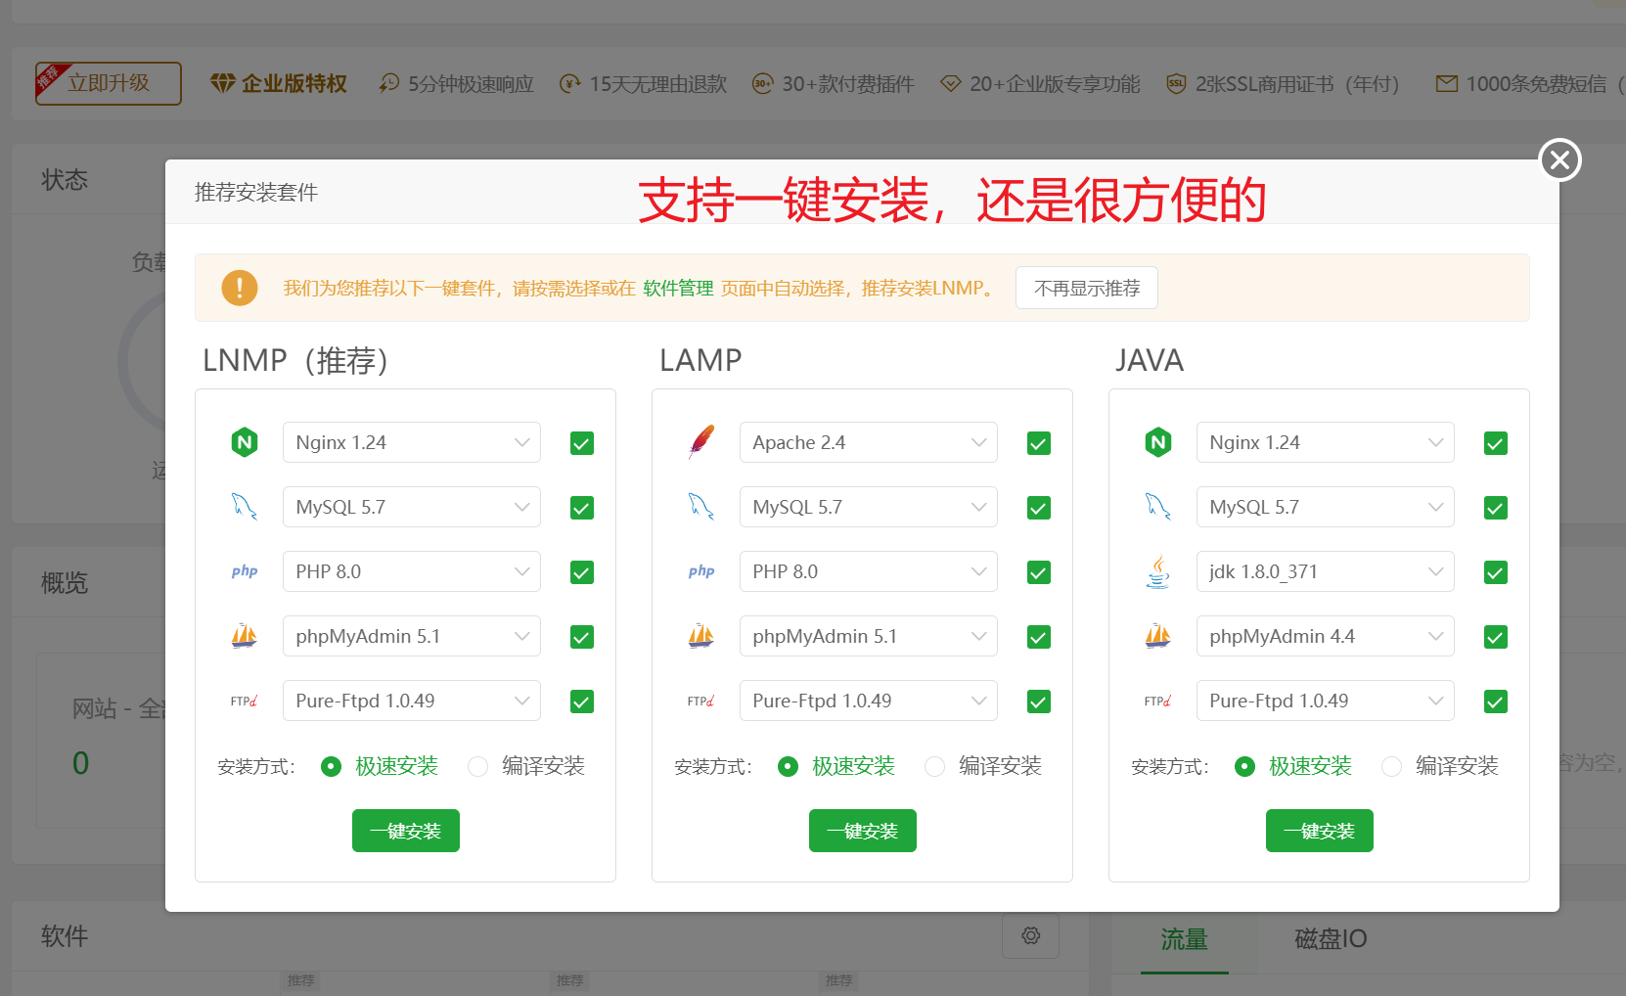Open Apache 2.4 version dropdown
The image size is (1626, 996).
pos(869,442)
